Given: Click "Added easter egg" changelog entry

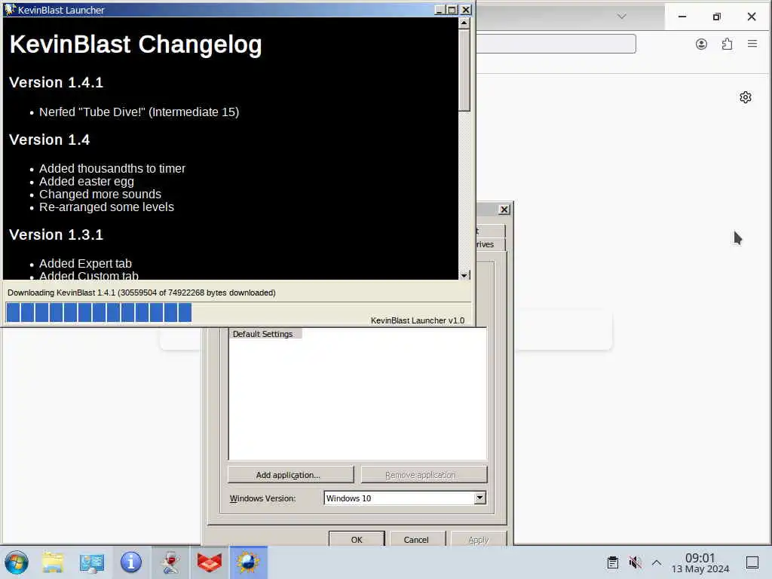Looking at the screenshot, I should click(x=87, y=181).
